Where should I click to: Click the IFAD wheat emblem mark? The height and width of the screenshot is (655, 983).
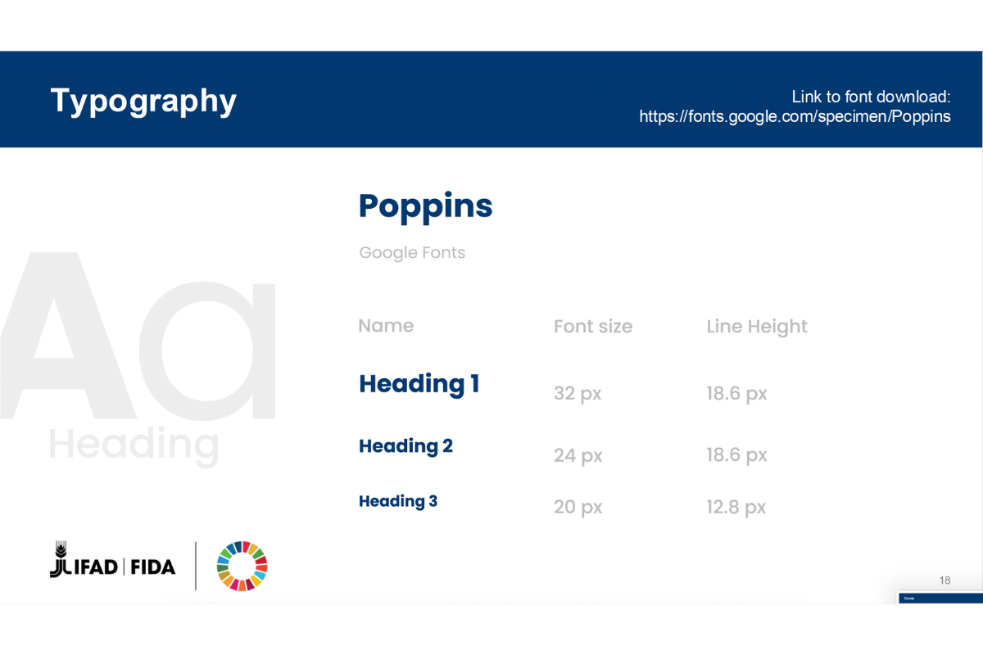(x=59, y=560)
